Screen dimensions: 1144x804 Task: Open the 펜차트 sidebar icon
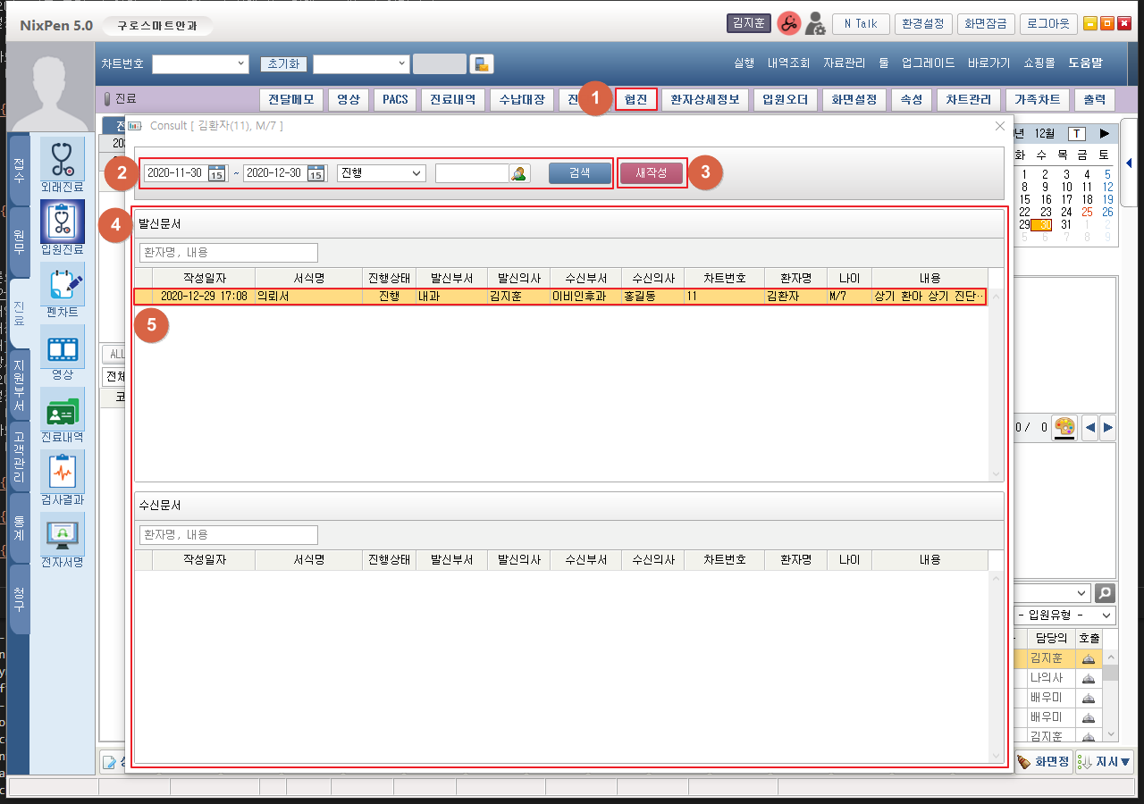(x=63, y=284)
